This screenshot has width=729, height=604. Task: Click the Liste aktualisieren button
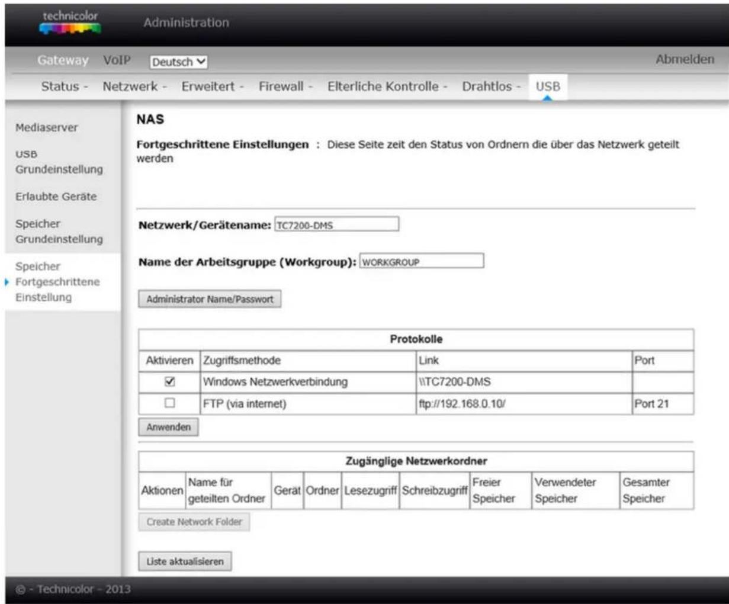coord(185,561)
